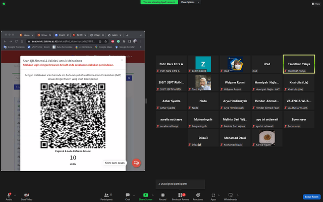Viewport: 323px width, 202px height.
Task: Open new tab in shared browser
Action: point(127,35)
